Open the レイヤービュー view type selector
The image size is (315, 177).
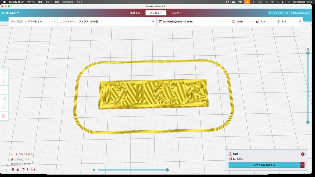33,22
